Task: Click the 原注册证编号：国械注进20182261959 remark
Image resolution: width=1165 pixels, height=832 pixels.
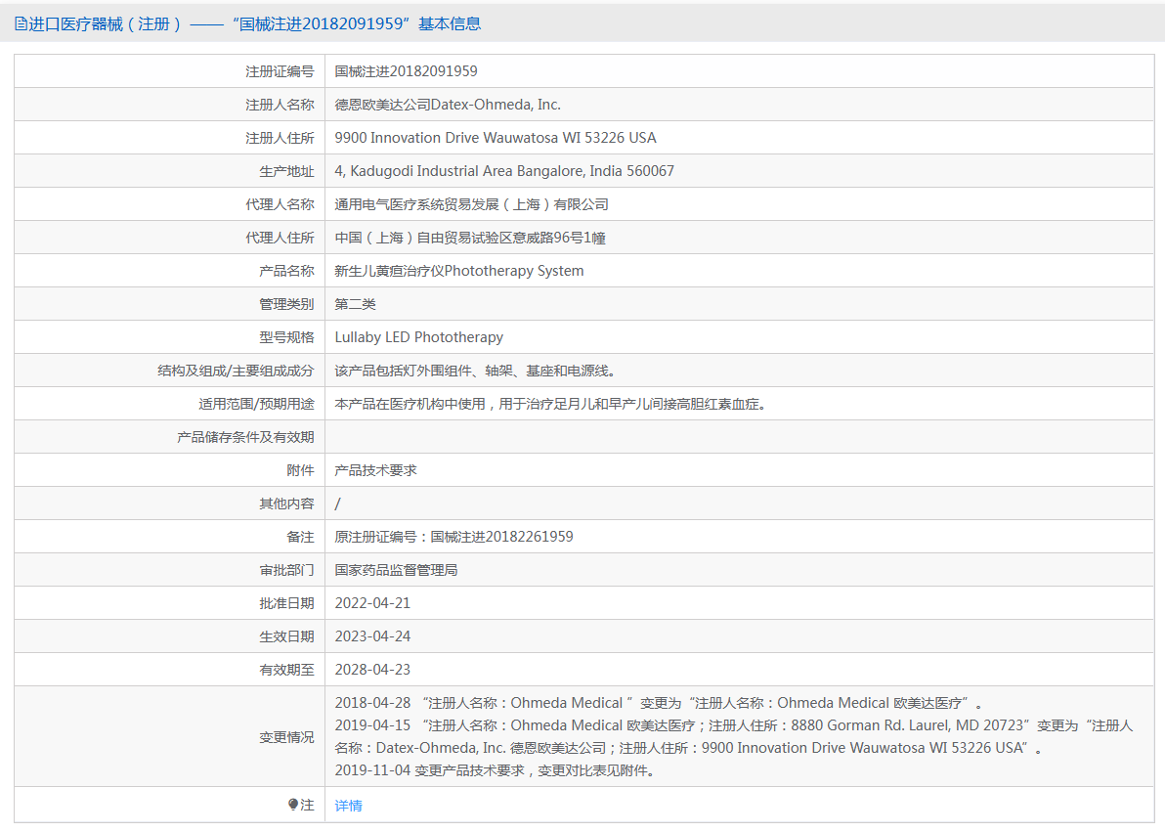Action: pos(453,537)
